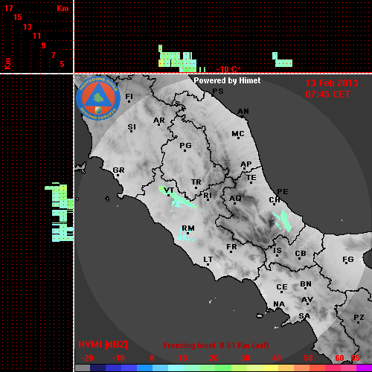Image resolution: width=372 pixels, height=372 pixels.
Task: Click the PG city label
Action: 185,146
